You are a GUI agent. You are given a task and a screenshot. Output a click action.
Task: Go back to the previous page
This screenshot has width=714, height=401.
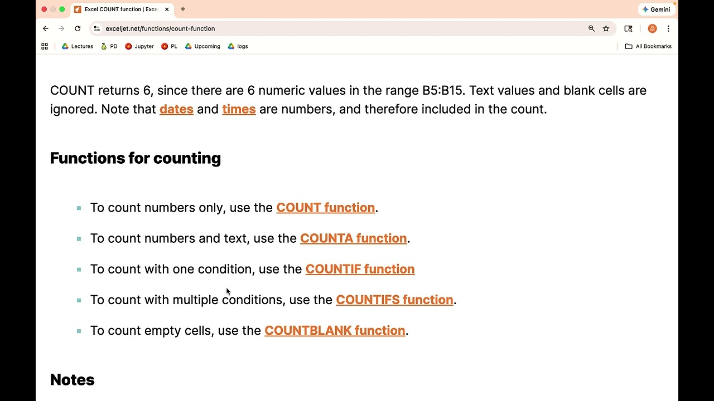[x=46, y=28]
